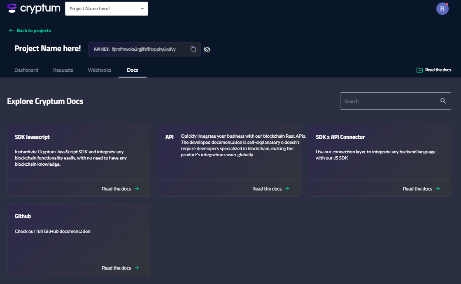Read the docs for SDK Javascript
This screenshot has height=284, width=461.
pyautogui.click(x=116, y=189)
